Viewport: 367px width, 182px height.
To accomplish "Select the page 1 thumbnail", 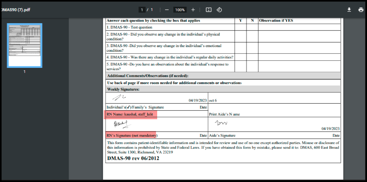I will click(x=24, y=45).
